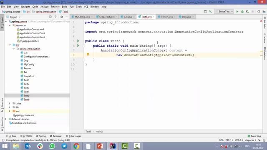The image size is (267, 150).
Task: Open WhatsApp from the taskbar
Action: [52, 146]
